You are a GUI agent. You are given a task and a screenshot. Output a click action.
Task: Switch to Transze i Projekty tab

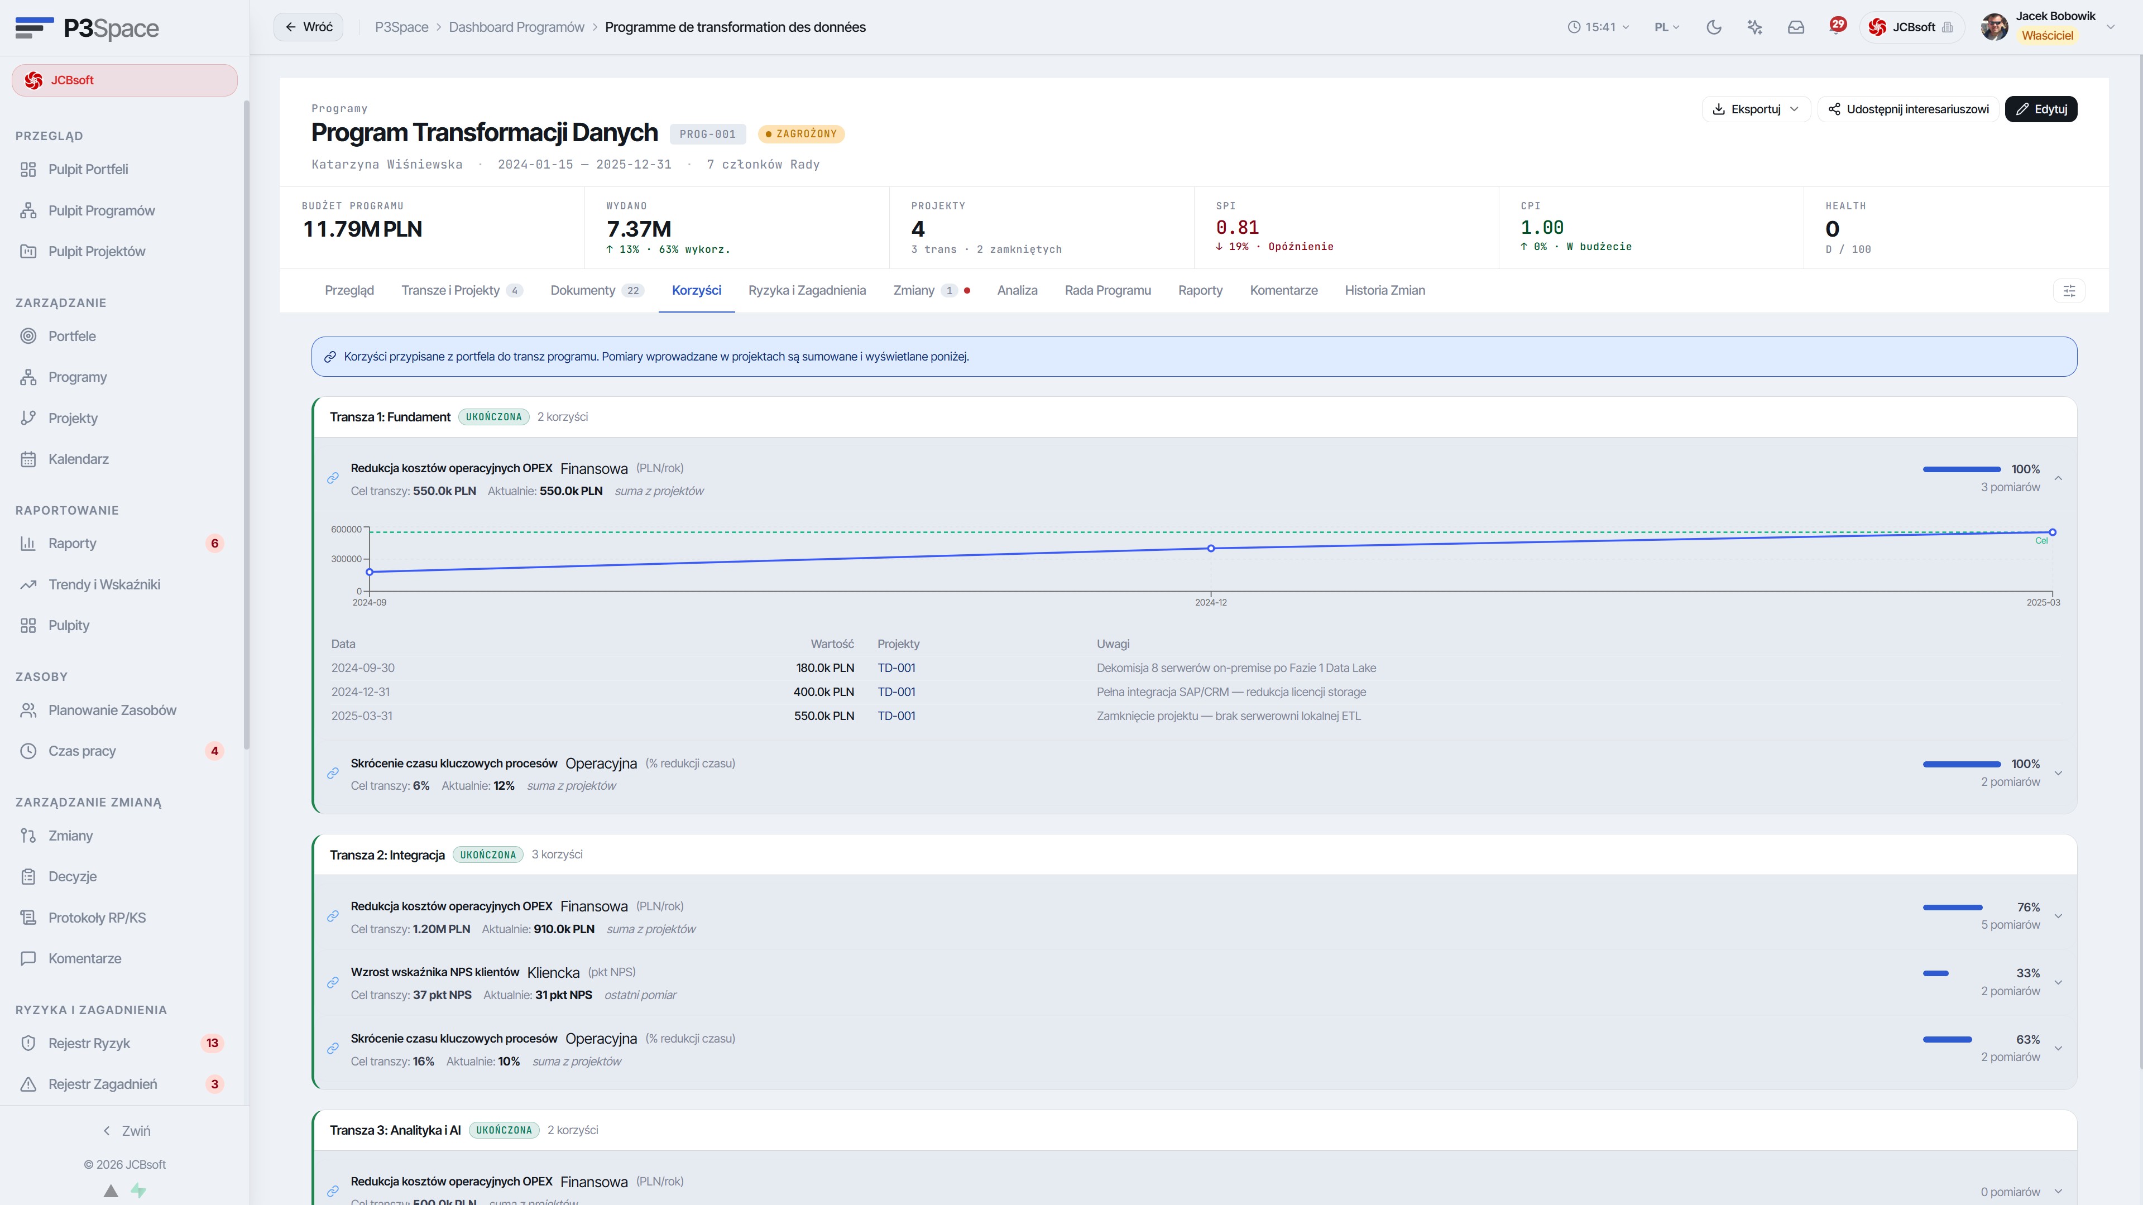[x=462, y=290]
